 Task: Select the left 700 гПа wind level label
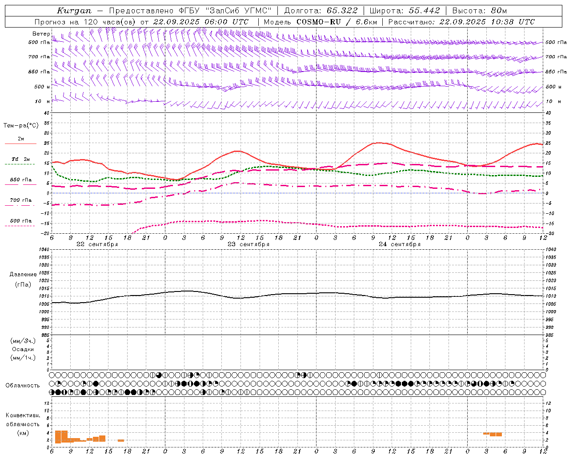pyautogui.click(x=39, y=57)
